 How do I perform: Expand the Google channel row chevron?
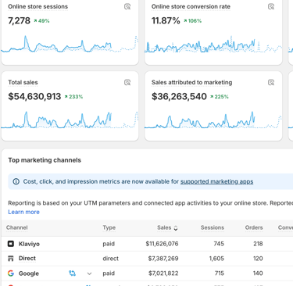tap(89, 273)
